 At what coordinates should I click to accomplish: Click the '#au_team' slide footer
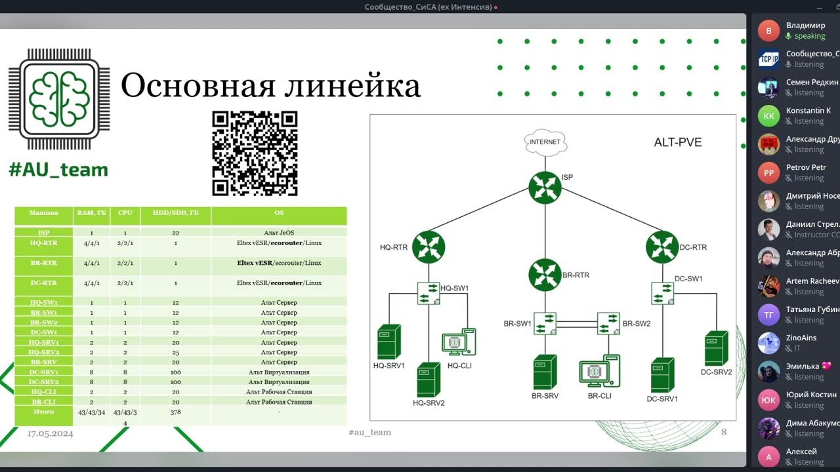click(369, 433)
